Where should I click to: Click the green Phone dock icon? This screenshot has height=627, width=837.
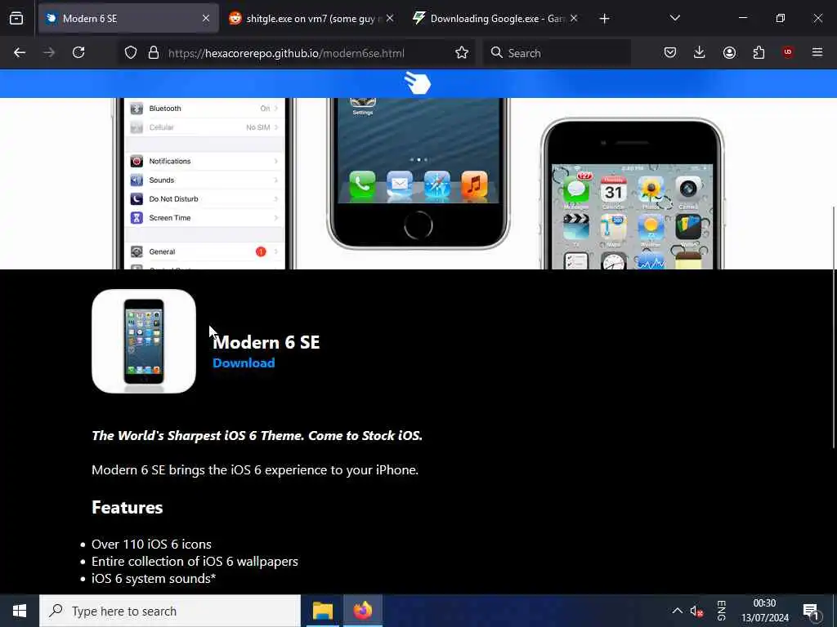click(x=362, y=185)
